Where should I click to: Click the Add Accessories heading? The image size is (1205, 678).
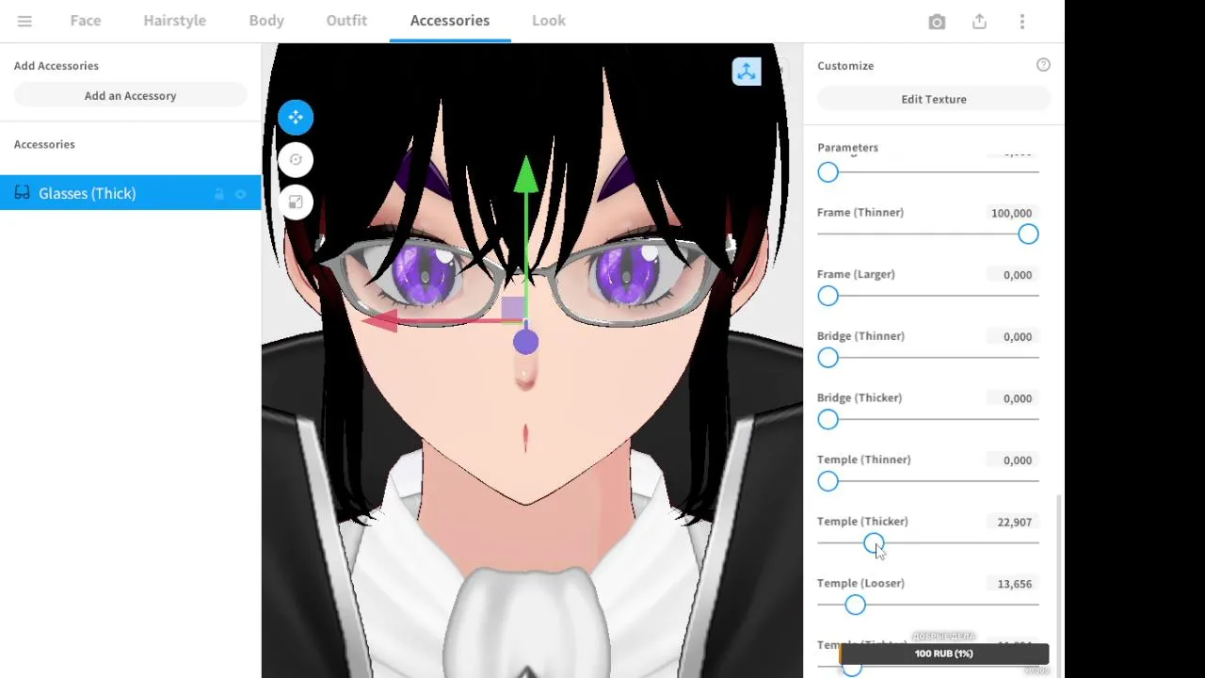(x=56, y=65)
